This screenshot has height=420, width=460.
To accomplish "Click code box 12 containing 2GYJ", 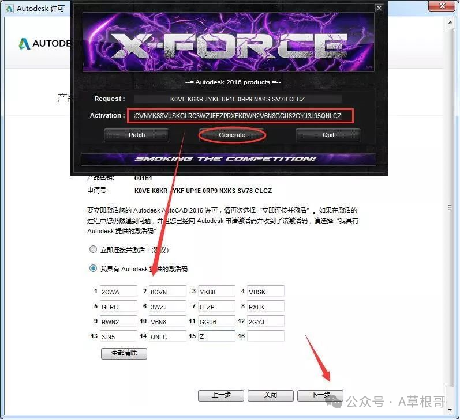I will tap(265, 321).
